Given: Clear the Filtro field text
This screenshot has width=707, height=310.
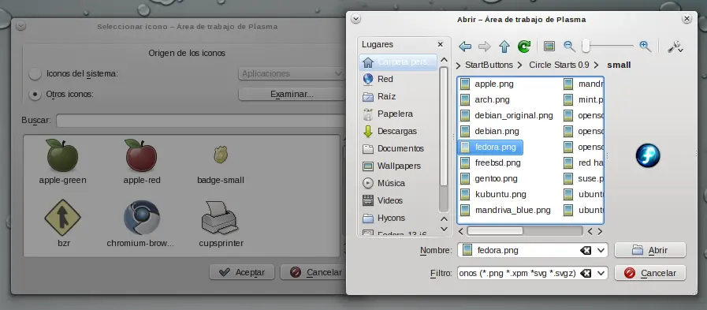Looking at the screenshot, I should click(x=586, y=273).
